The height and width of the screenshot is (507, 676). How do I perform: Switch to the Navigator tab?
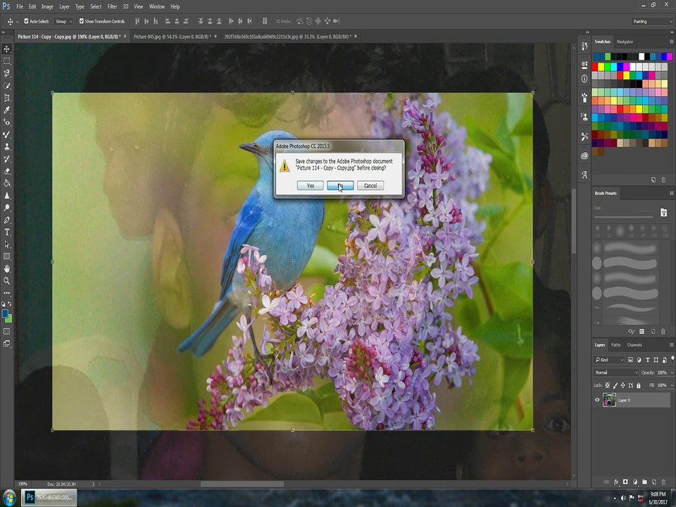[625, 42]
